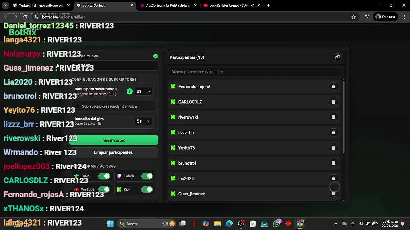Viewport: 410px width, 230px height.
Task: Open the volume control in system tray
Action: coord(368,224)
